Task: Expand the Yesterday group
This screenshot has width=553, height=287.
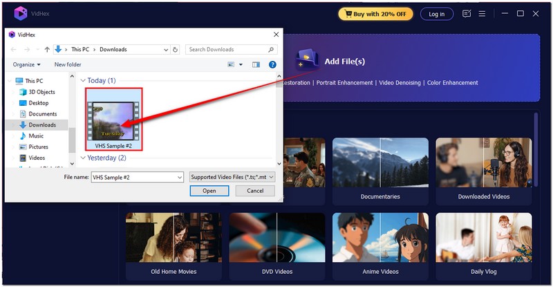Action: pyautogui.click(x=82, y=158)
